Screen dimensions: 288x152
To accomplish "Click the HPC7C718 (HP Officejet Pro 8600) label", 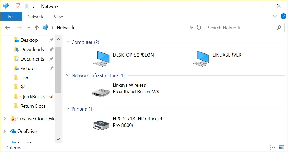I will [x=137, y=122].
